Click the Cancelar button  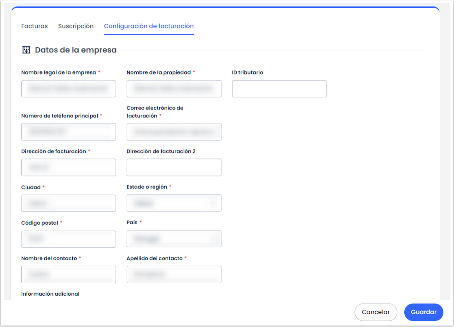click(x=375, y=312)
